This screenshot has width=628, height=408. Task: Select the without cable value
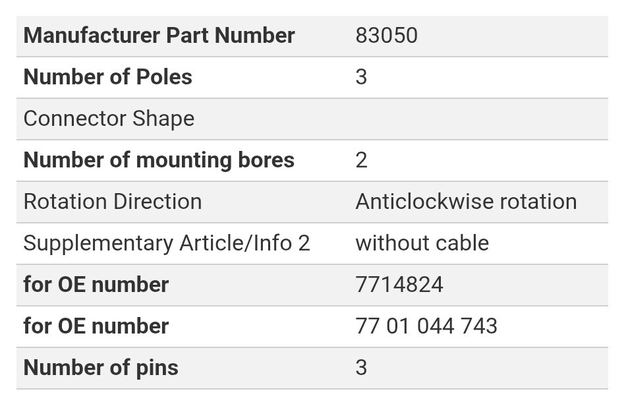422,243
